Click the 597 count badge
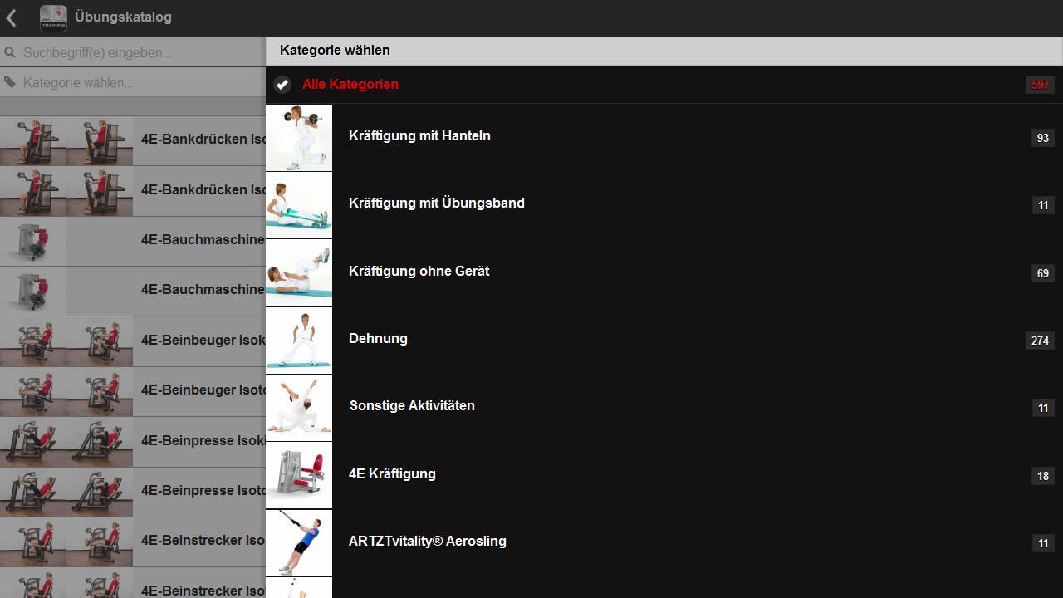Screen dimensions: 1063x598 1040,85
